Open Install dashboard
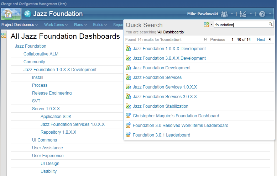This screenshot has height=176, width=277. (x=38, y=78)
